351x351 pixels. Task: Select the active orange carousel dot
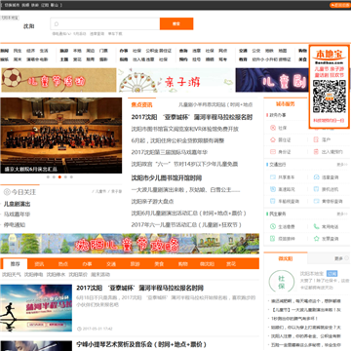click(x=59, y=177)
